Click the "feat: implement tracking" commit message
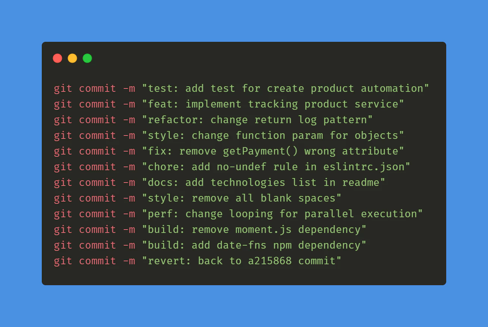 click(272, 104)
